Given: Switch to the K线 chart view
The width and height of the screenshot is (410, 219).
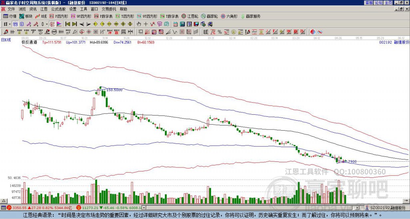Looking at the screenshot, I should pos(41,16).
